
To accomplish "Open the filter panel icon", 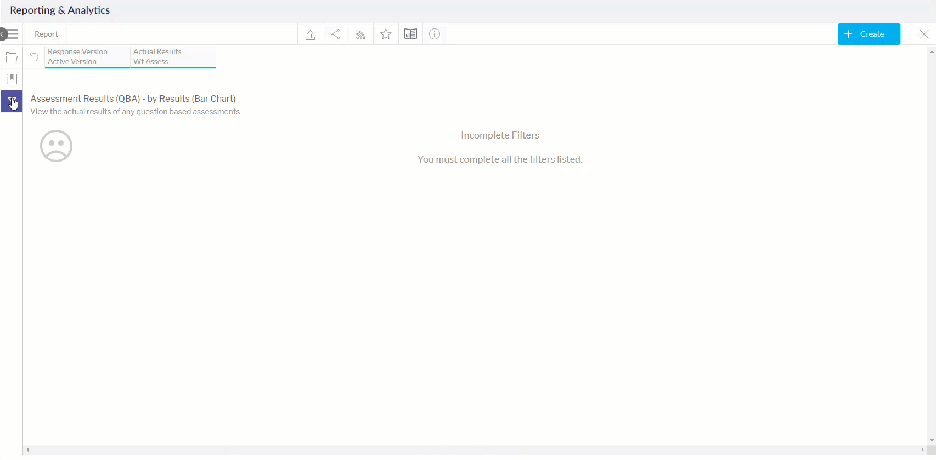I will click(x=12, y=101).
